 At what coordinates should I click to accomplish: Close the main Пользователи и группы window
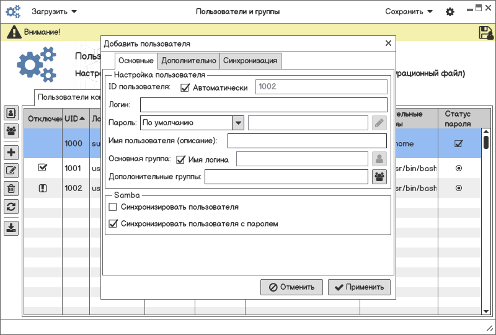(x=488, y=8)
